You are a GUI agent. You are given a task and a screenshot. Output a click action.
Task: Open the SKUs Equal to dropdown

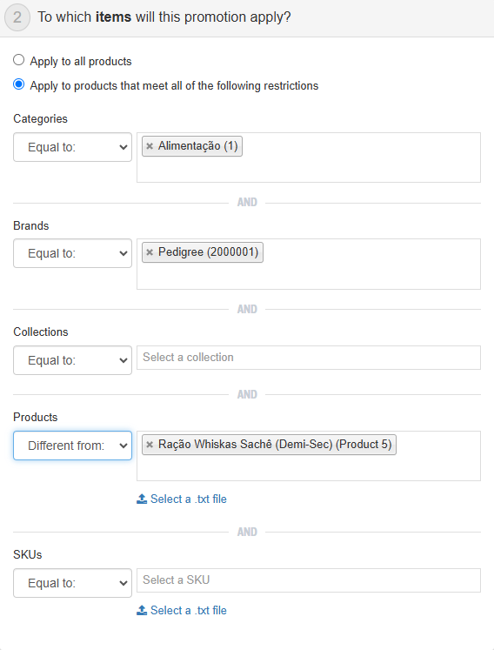[x=72, y=583]
